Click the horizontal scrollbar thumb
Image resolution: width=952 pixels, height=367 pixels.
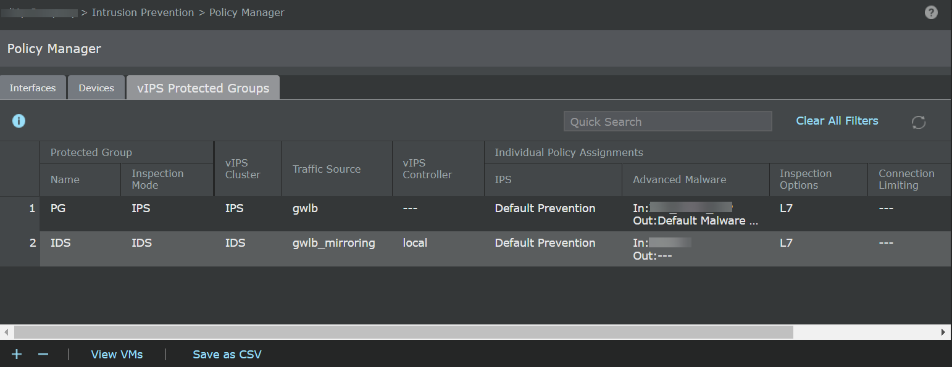(403, 332)
